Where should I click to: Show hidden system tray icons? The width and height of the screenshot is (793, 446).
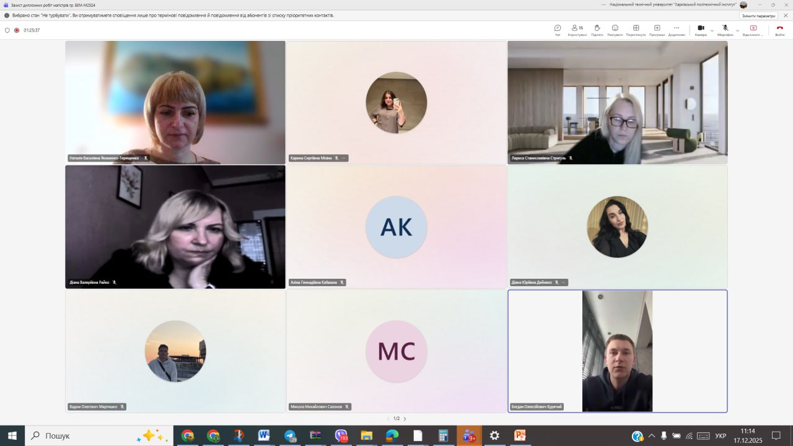[x=651, y=436]
